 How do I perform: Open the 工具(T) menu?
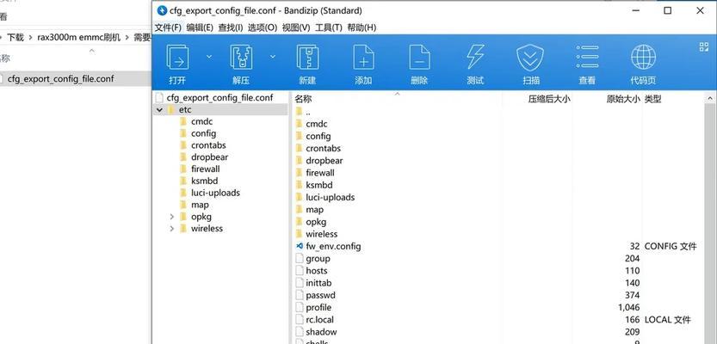(329, 28)
